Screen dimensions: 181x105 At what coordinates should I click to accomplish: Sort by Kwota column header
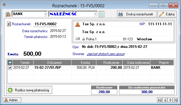click(84, 63)
